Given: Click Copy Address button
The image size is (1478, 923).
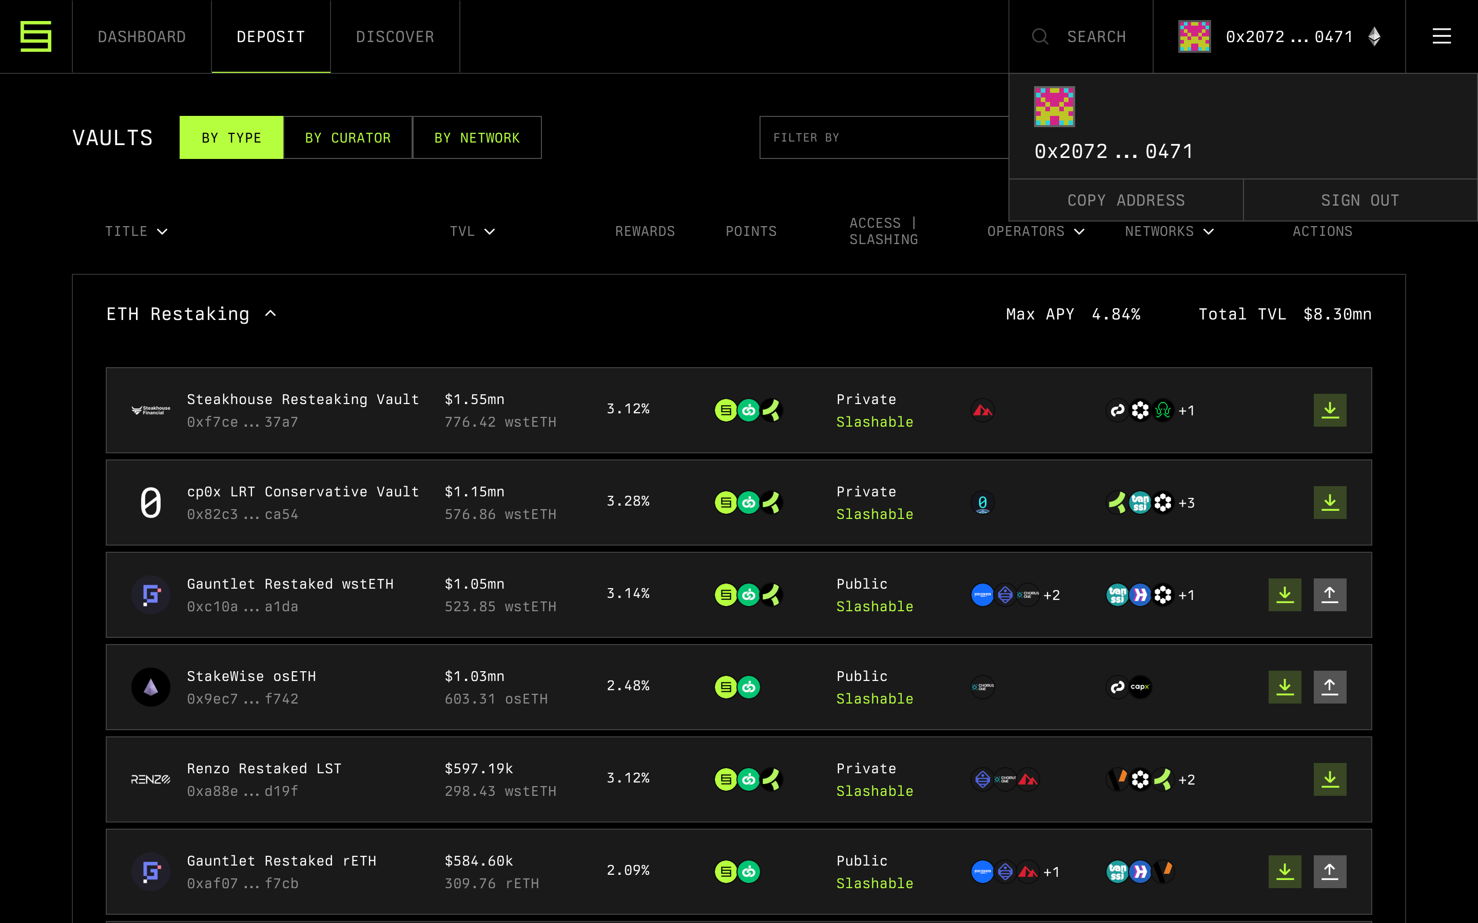Looking at the screenshot, I should 1125,200.
